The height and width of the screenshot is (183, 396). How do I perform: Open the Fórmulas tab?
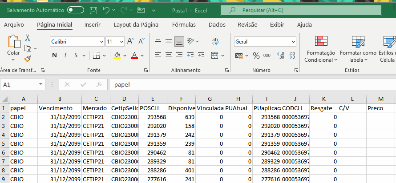[184, 25]
